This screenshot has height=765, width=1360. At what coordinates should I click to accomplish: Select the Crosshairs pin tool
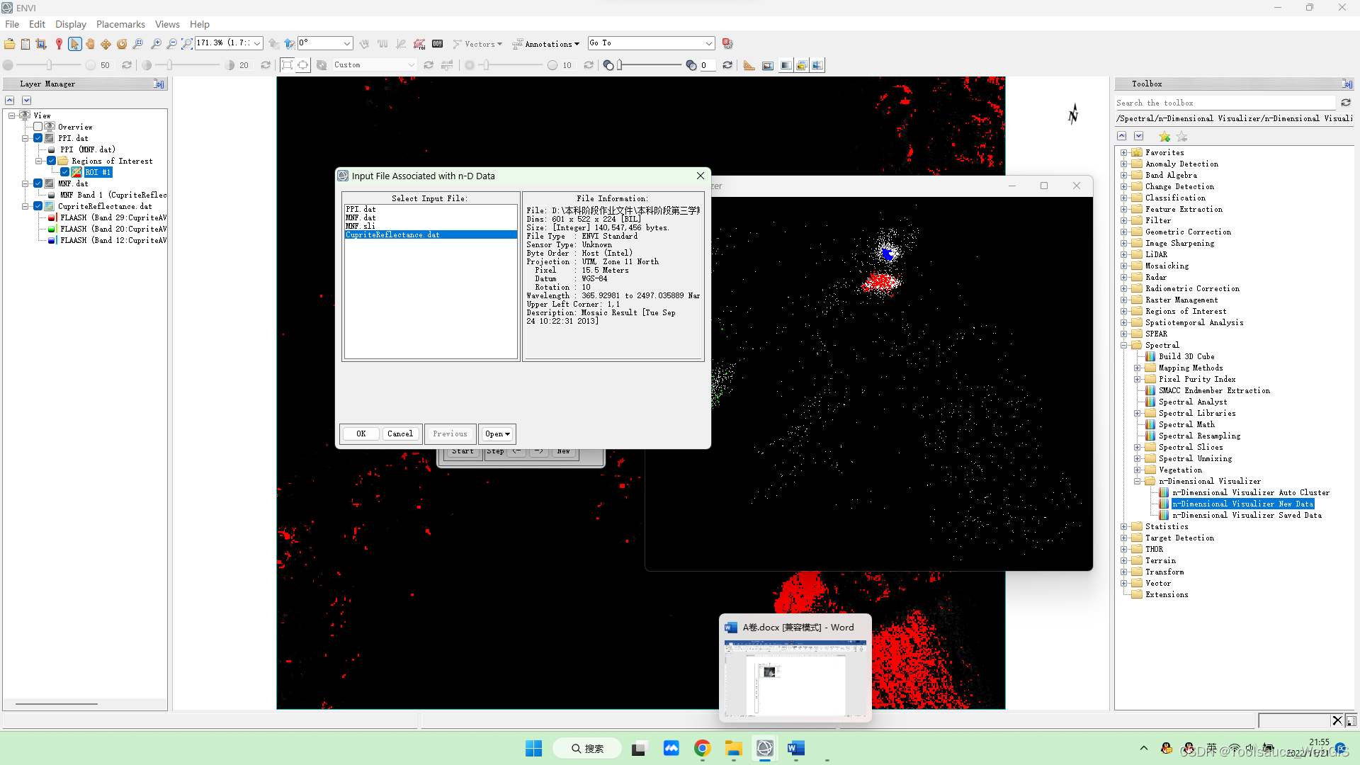click(x=59, y=44)
